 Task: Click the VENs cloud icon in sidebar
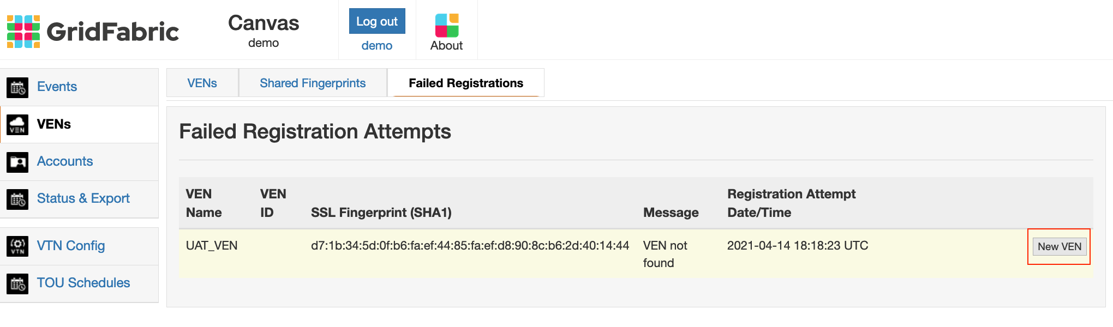(x=17, y=124)
